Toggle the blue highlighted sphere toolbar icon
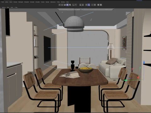The height and width of the screenshot is (113, 151). pos(67,5)
